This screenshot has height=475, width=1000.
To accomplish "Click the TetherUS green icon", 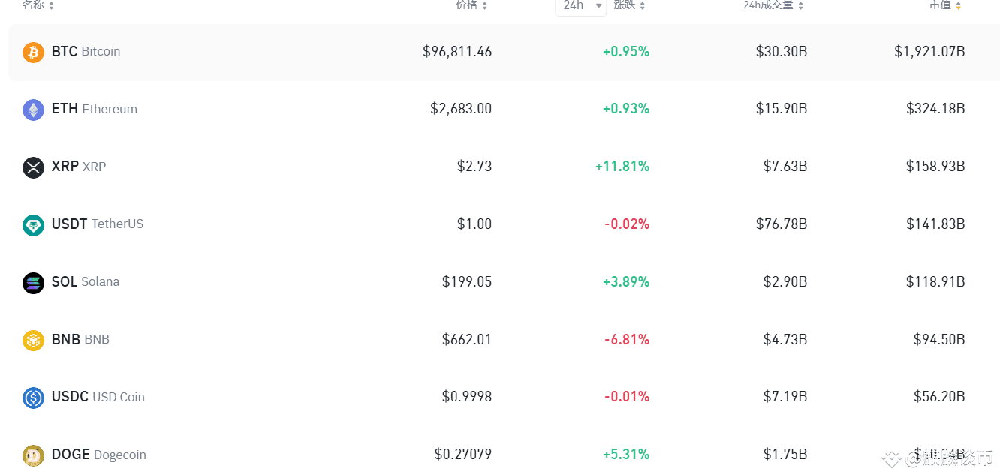I will click(x=33, y=225).
